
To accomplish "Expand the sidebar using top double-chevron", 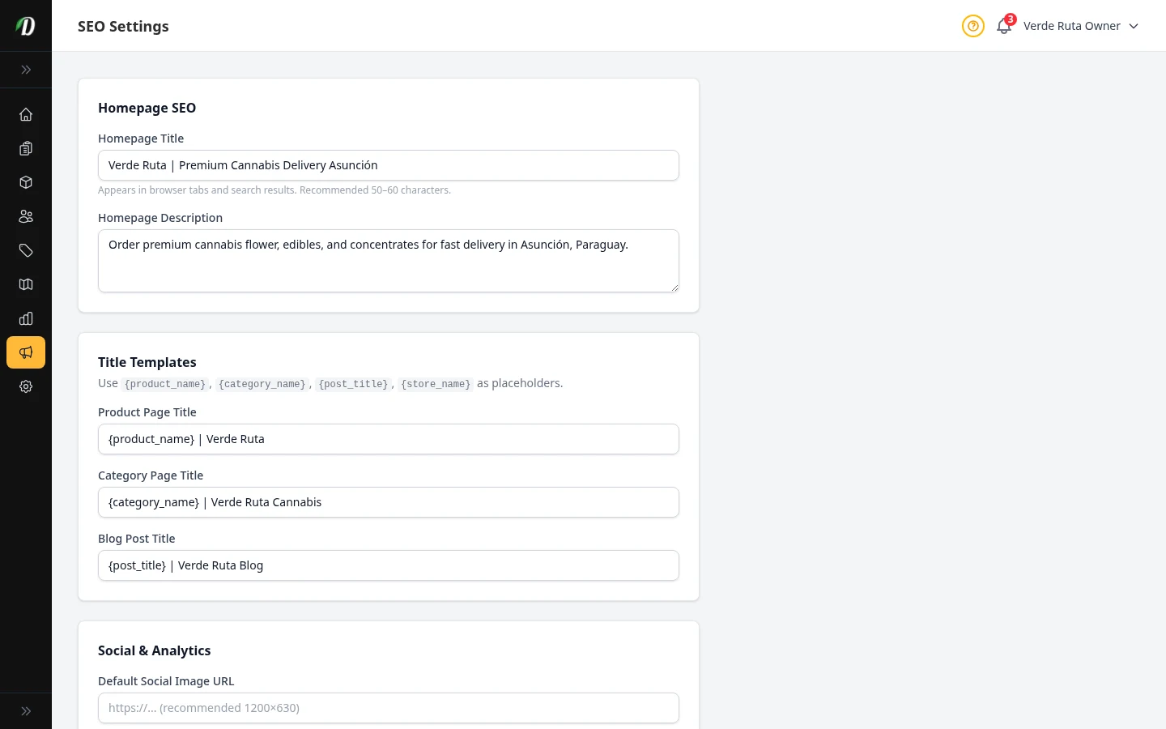I will [x=26, y=70].
